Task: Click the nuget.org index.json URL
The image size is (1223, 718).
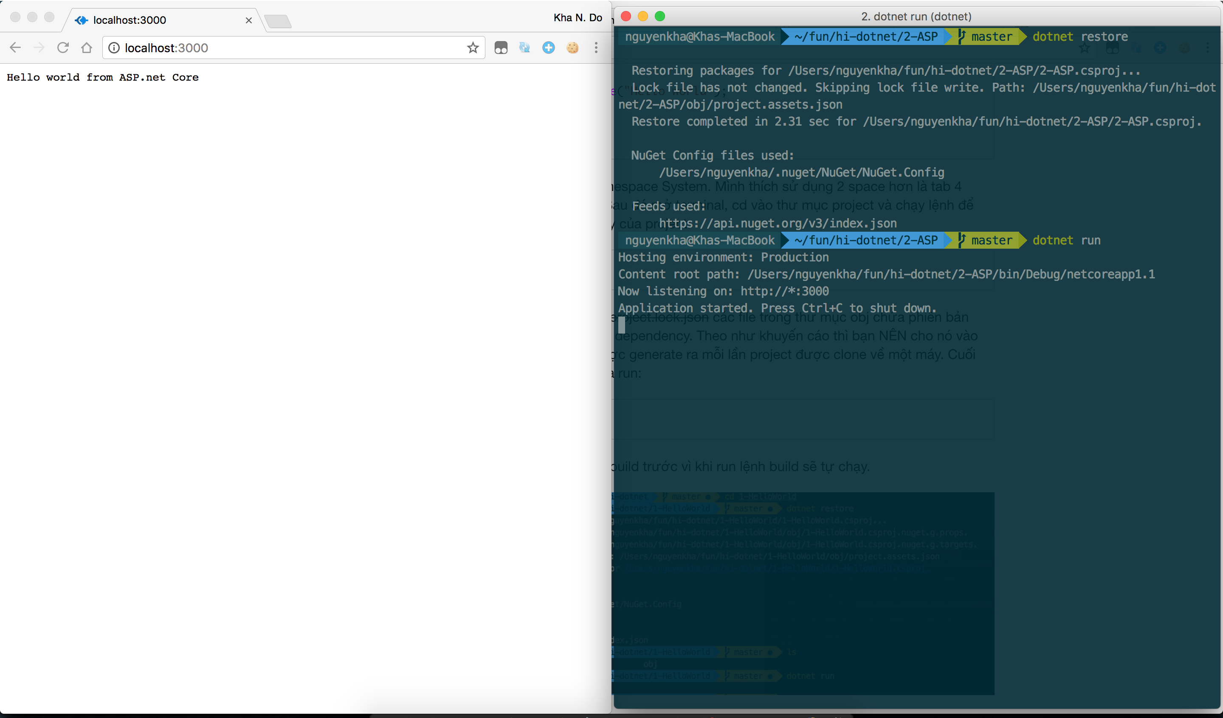Action: click(778, 223)
